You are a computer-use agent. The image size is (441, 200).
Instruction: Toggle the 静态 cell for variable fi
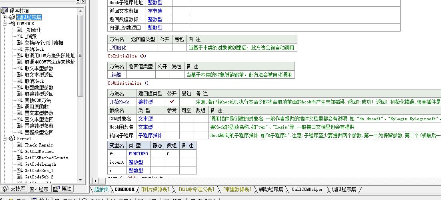pyautogui.click(x=158, y=154)
